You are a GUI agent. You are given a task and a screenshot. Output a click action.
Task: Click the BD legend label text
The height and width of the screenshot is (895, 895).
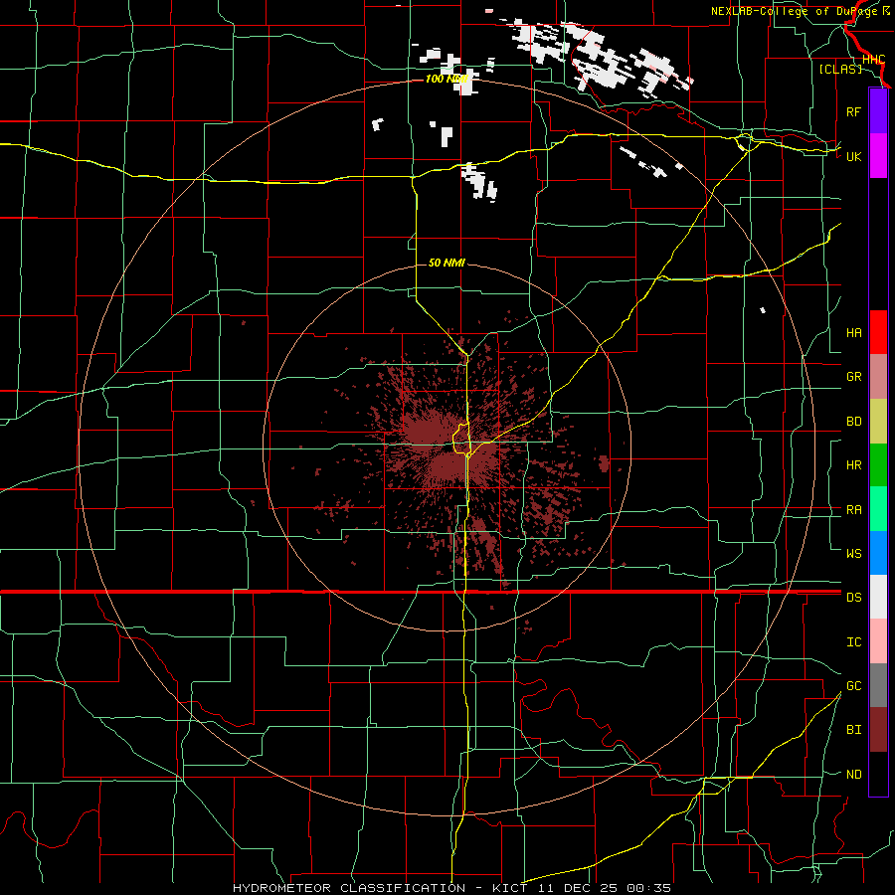pyautogui.click(x=853, y=422)
